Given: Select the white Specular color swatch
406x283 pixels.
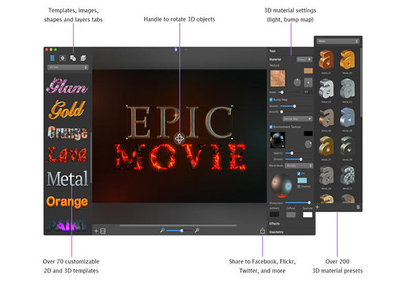Looking at the screenshot, I should click(308, 215).
